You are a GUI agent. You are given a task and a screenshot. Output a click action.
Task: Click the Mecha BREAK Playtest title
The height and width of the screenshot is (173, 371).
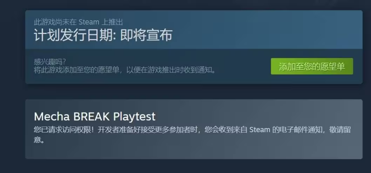tap(95, 116)
